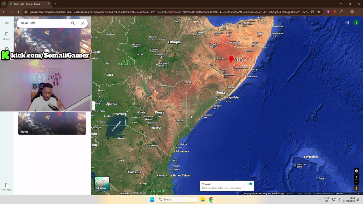Click the Privacy link
The height and width of the screenshot is (204, 363).
pos(307,194)
